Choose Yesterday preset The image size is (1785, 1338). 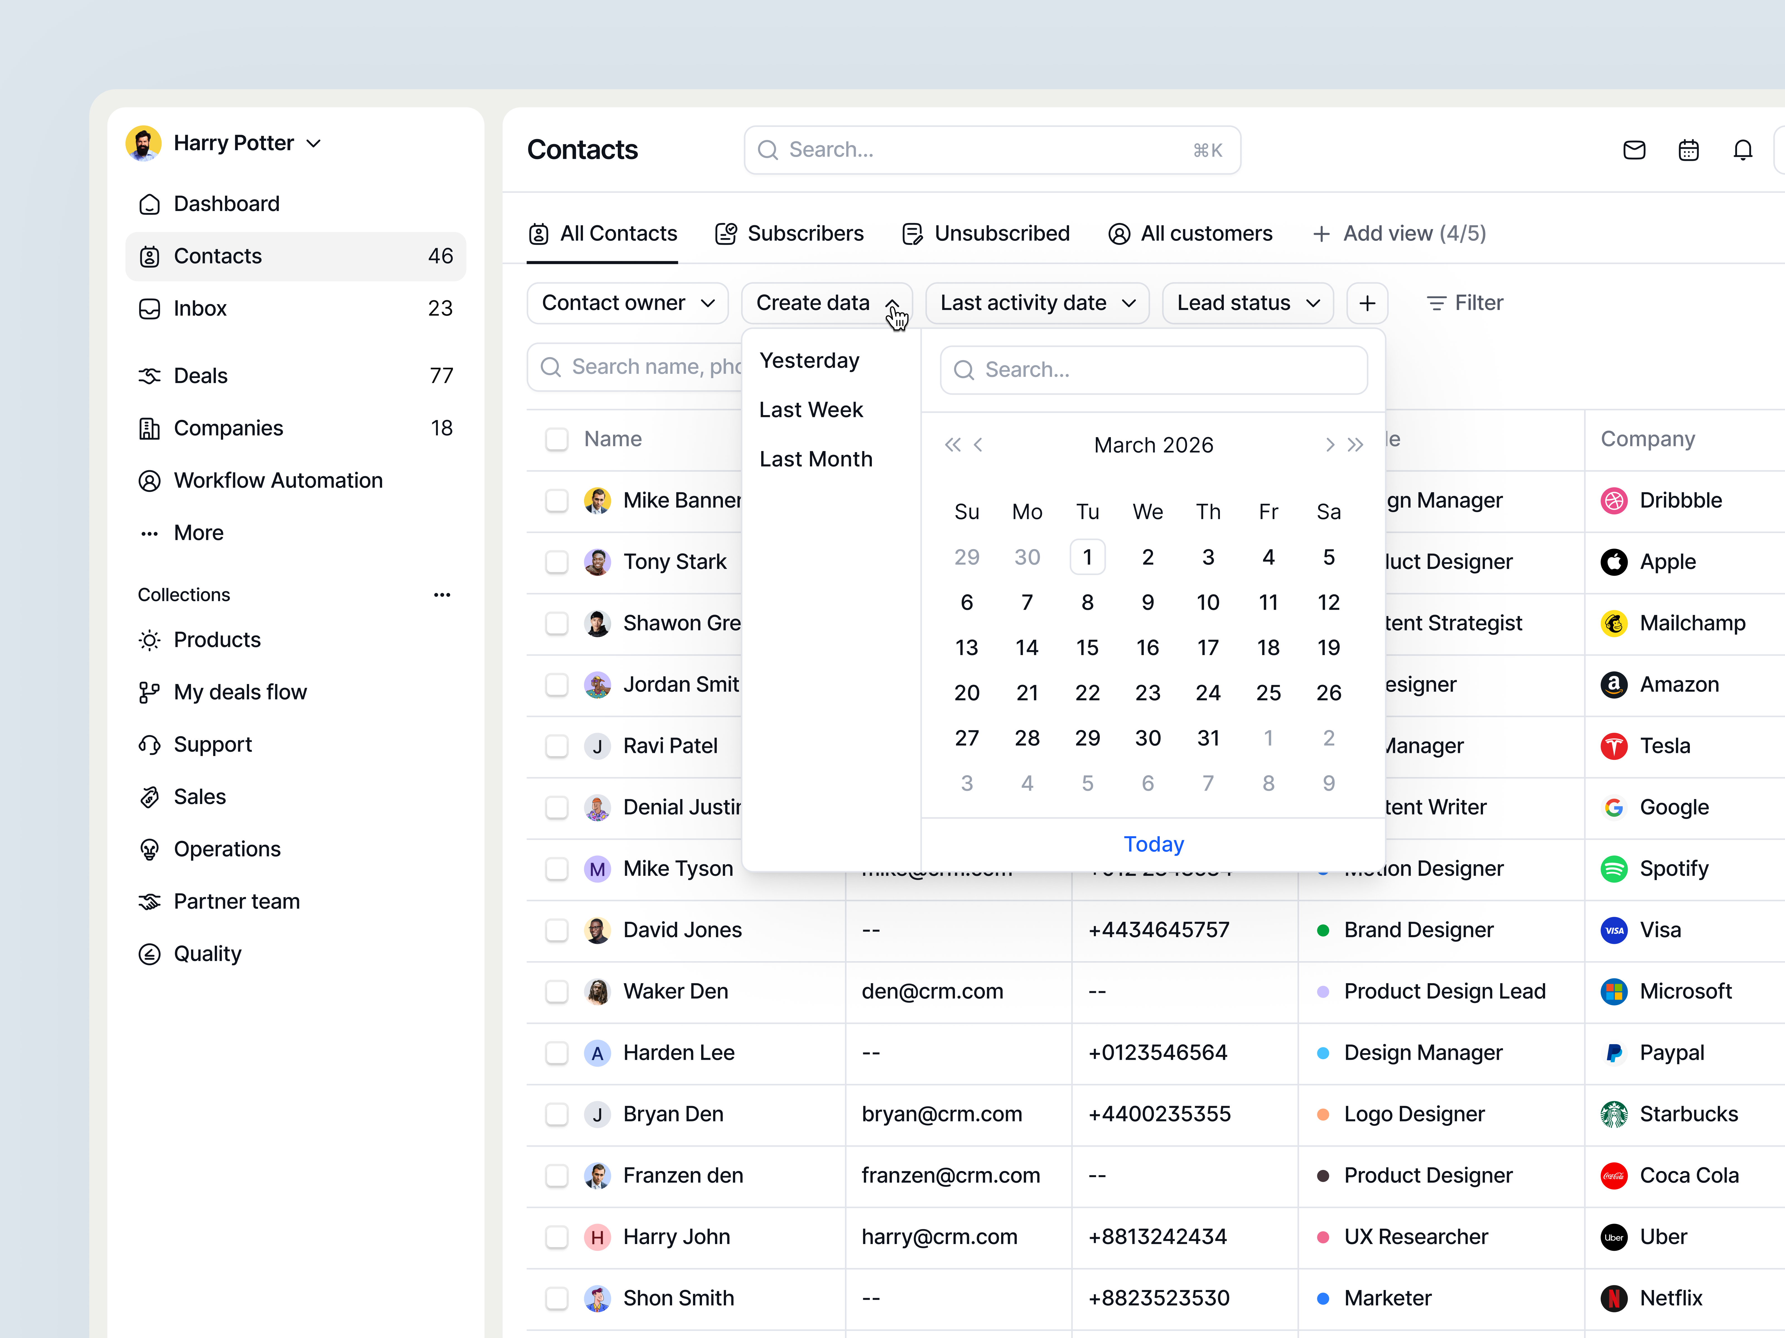click(x=809, y=360)
